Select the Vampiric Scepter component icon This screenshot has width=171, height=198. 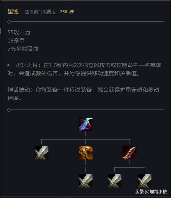click(x=86, y=152)
